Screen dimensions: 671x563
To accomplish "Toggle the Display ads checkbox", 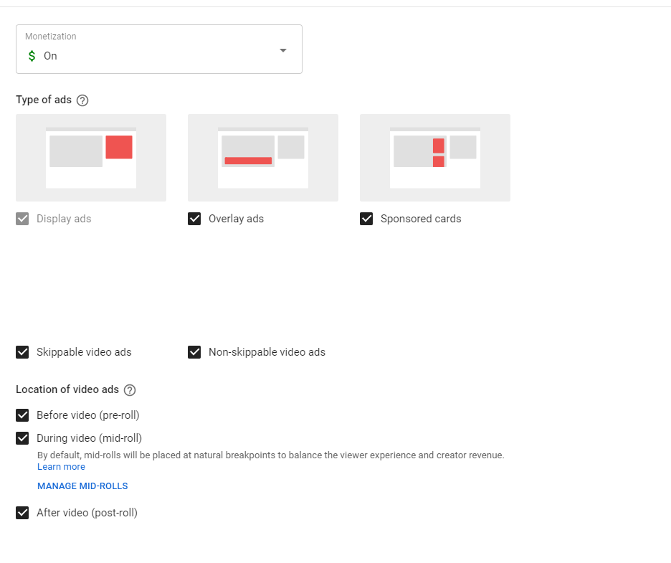I will 22,219.
